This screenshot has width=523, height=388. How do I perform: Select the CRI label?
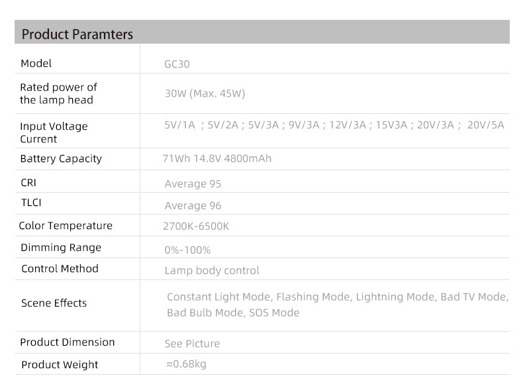28,183
